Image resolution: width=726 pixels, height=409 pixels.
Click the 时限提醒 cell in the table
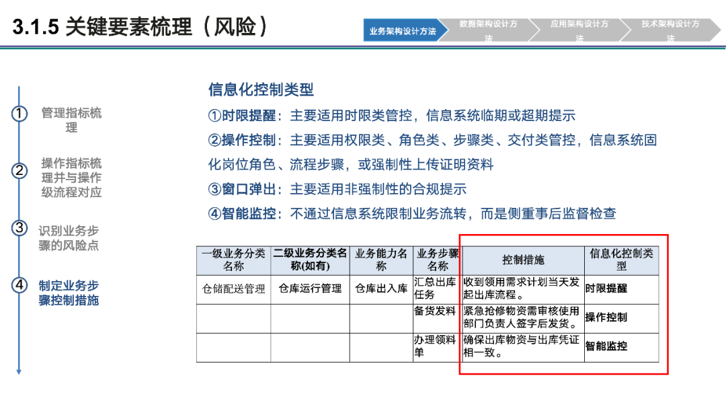[621, 289]
